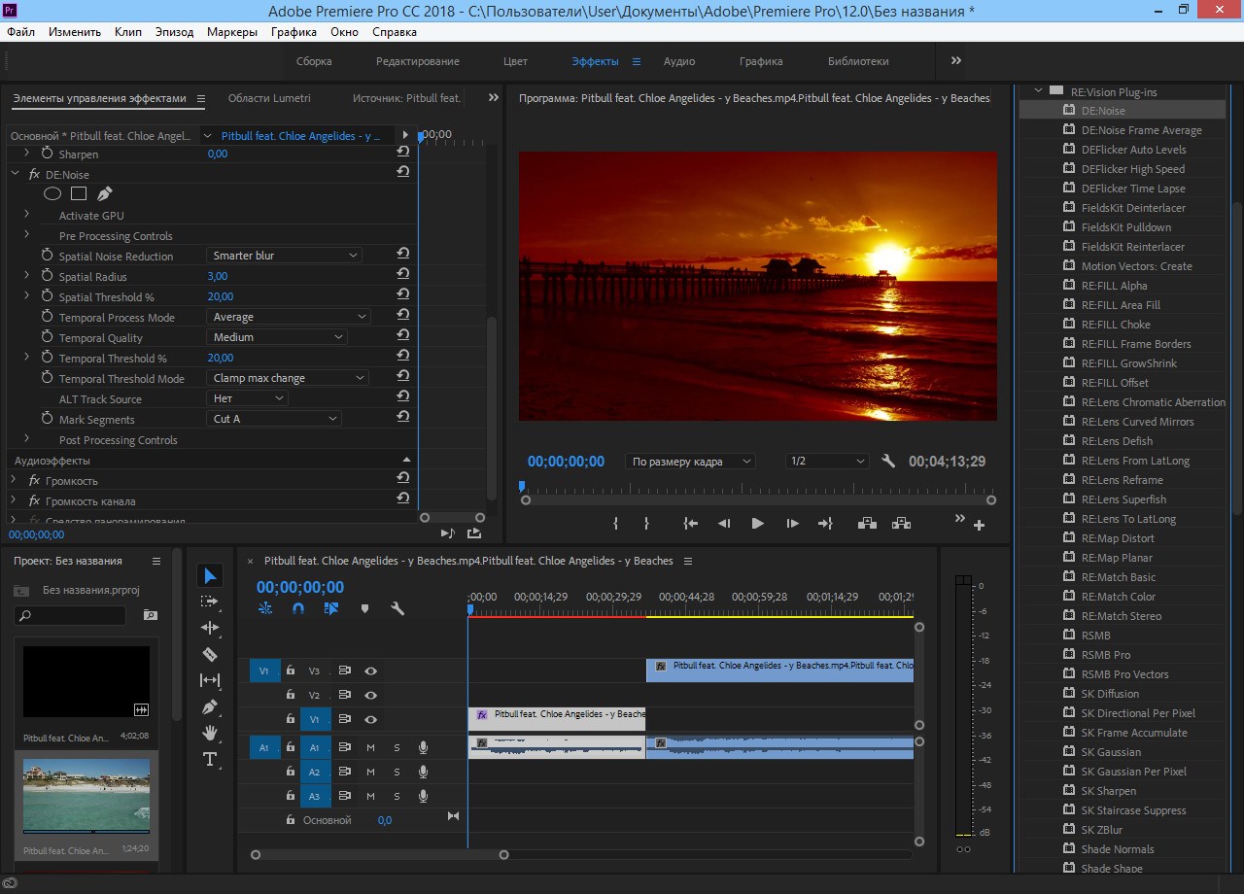Screen dimensions: 1244x894
Task: Export effect controls clip icon
Action: coord(473,533)
